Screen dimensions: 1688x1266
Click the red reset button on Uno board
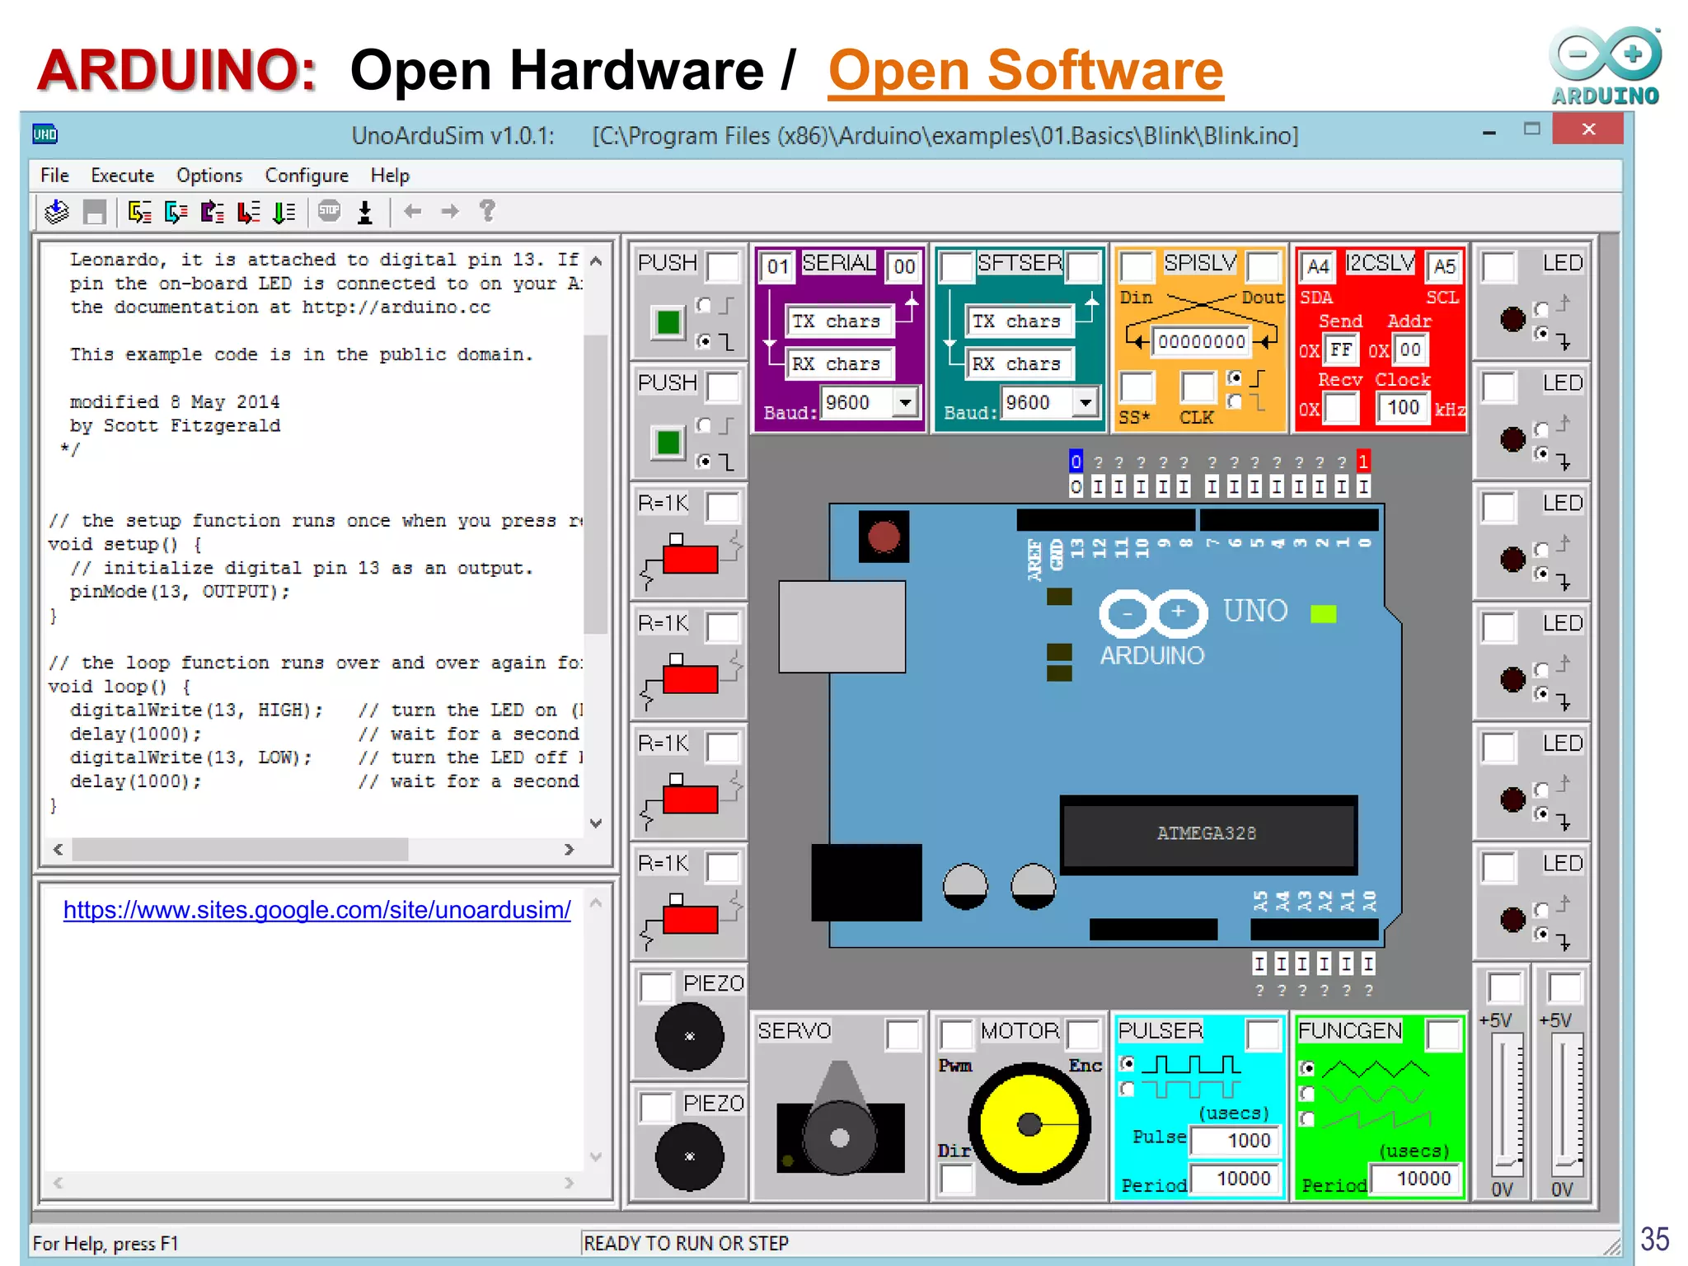coord(884,537)
